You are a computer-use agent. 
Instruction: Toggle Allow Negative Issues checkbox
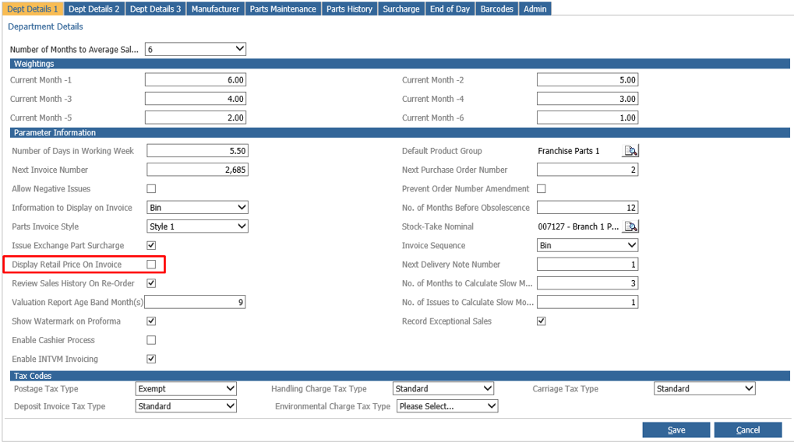pyautogui.click(x=151, y=188)
